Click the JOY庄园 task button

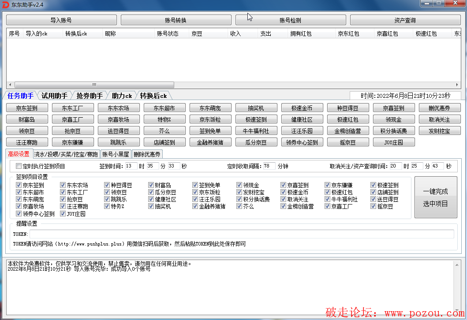[394, 142]
